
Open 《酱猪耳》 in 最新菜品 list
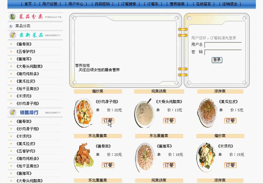point(24,59)
